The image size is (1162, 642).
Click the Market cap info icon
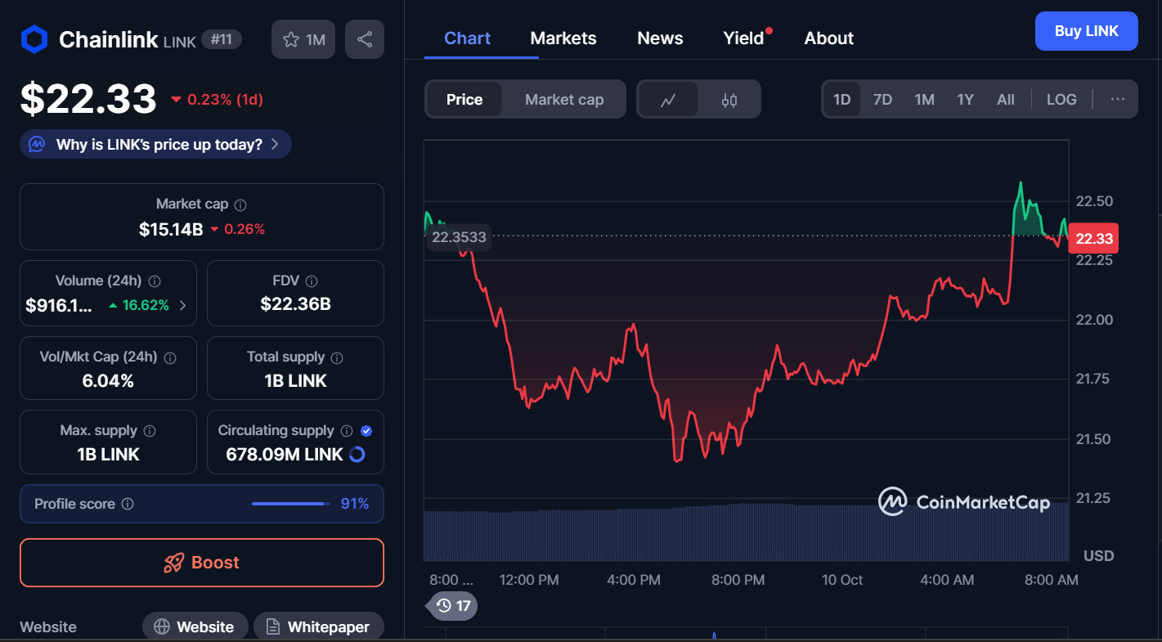coord(240,205)
